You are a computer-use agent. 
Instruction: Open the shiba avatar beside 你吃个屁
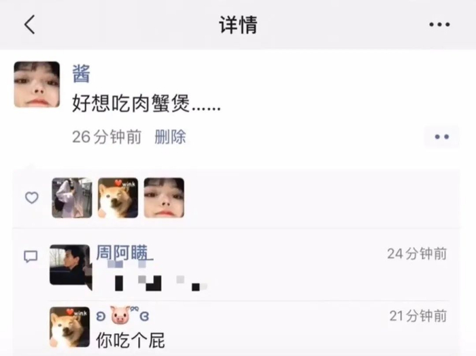(x=70, y=327)
